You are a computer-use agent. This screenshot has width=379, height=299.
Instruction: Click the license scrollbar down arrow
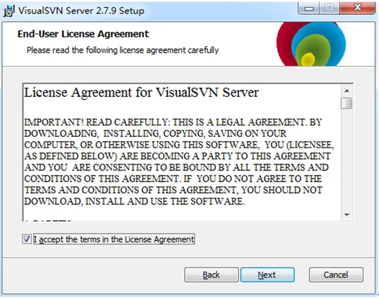tap(346, 215)
